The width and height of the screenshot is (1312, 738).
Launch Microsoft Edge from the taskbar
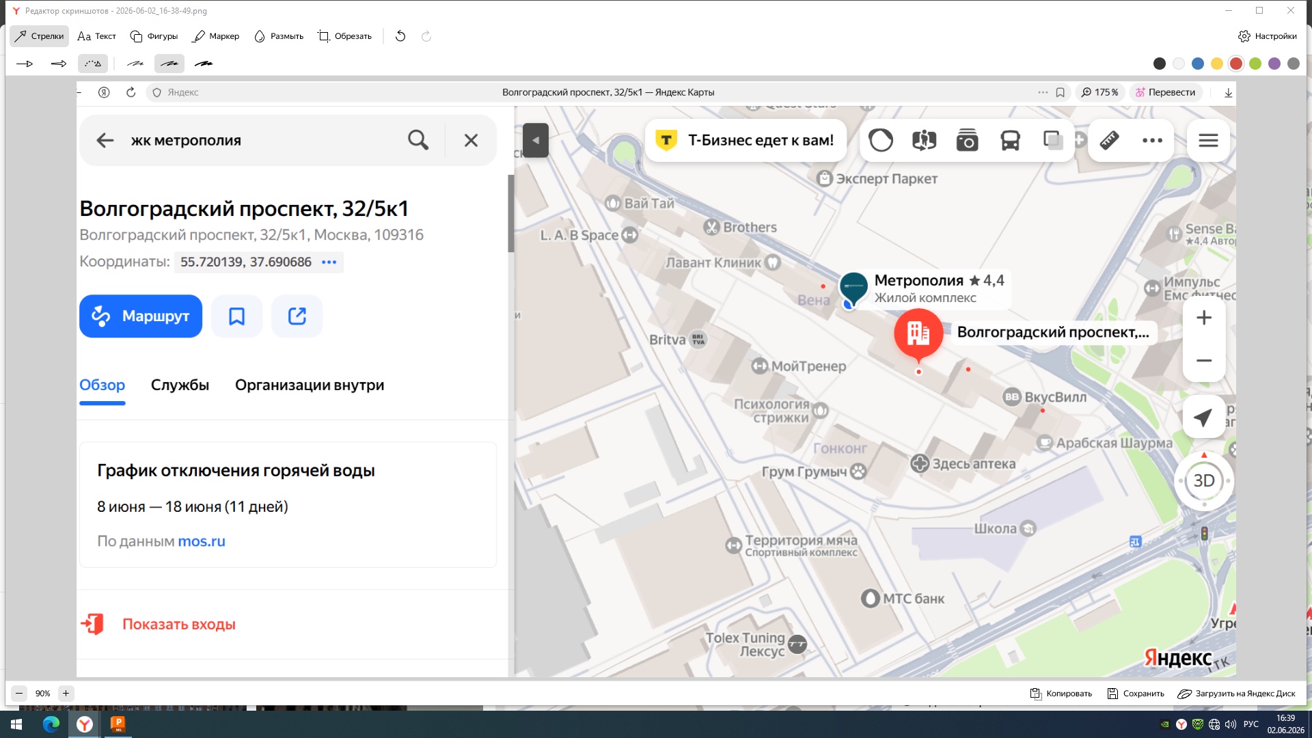(51, 724)
